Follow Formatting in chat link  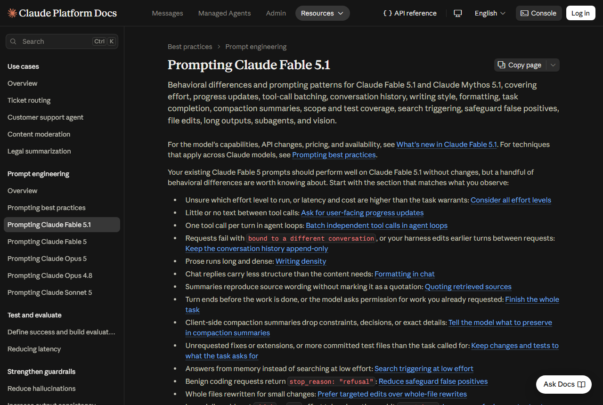405,274
